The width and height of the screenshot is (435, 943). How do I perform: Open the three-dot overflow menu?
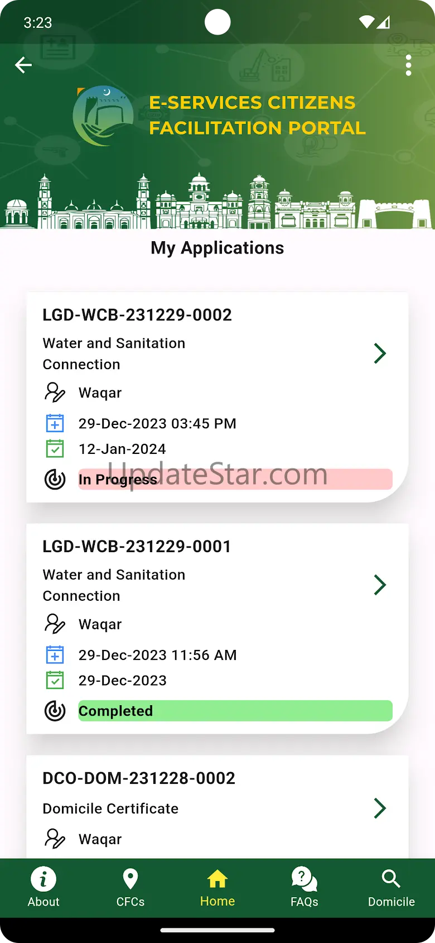409,65
